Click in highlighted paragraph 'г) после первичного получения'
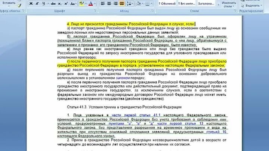 [142, 63]
